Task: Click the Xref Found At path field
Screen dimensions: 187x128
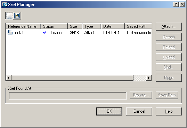Action: [67, 96]
